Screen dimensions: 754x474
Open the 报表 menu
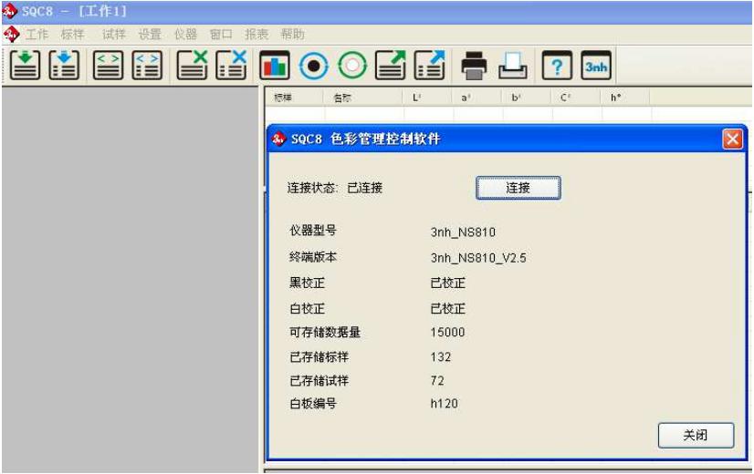pos(257,35)
